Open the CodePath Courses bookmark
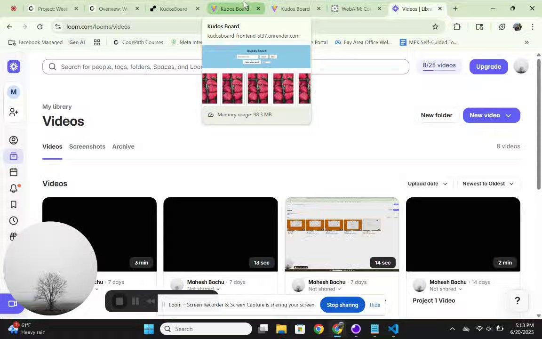This screenshot has height=339, width=542. click(138, 42)
